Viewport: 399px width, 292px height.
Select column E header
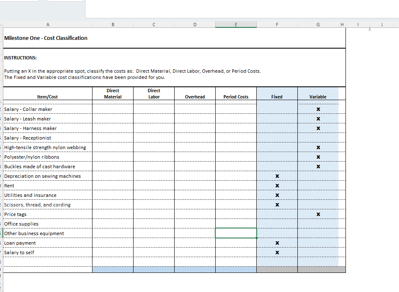click(x=236, y=25)
